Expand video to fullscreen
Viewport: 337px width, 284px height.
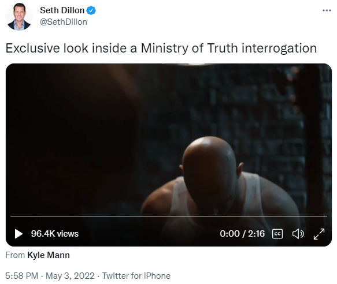tap(319, 234)
